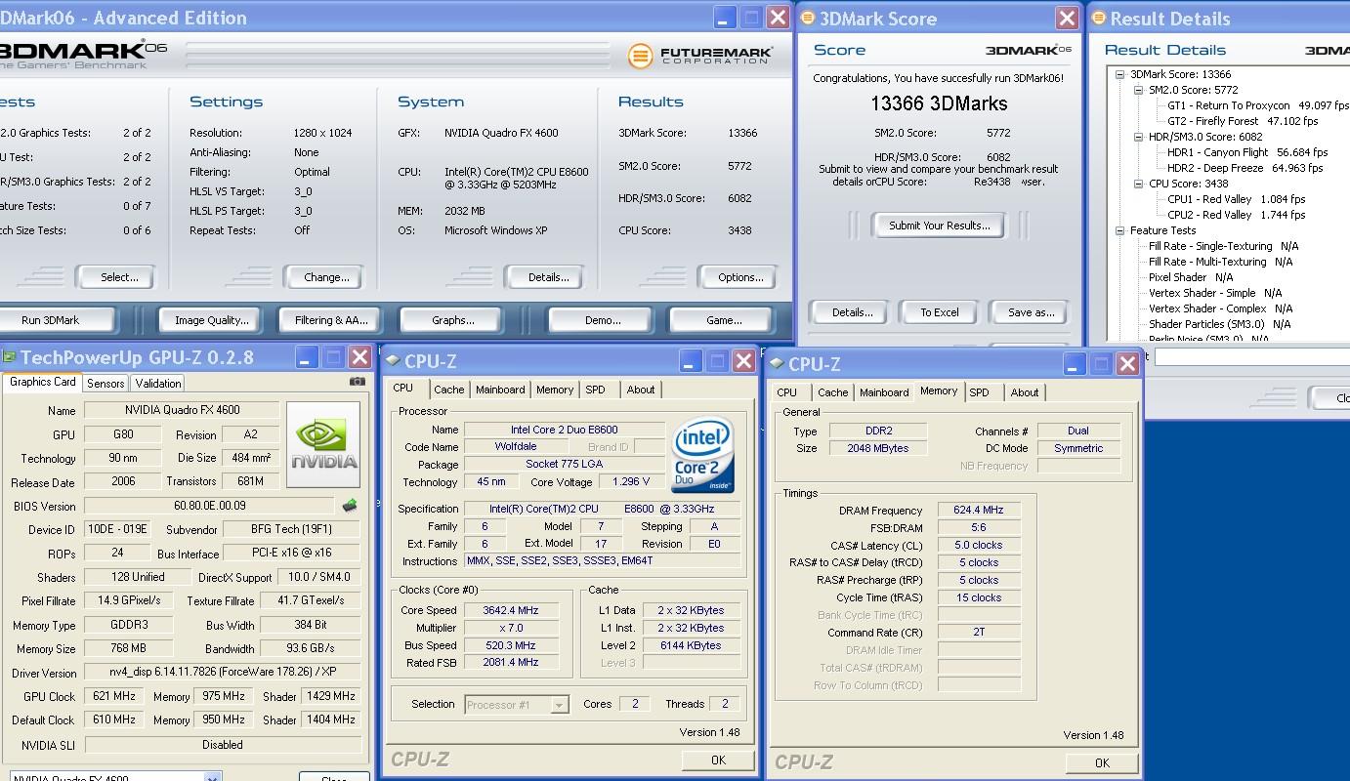Collapse the HDR/SM3.0 Score: 6082 node

pos(1139,137)
